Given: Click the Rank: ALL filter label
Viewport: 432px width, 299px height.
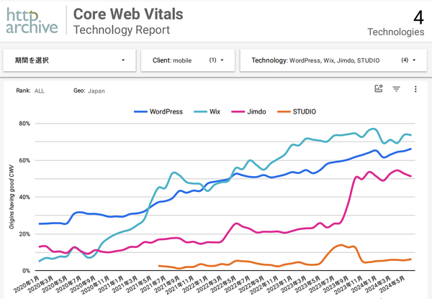Looking at the screenshot, I should point(30,91).
